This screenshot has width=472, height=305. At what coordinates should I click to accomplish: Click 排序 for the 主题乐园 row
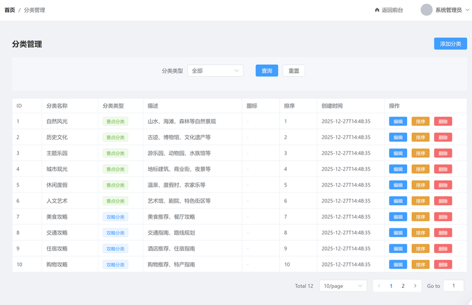(420, 153)
